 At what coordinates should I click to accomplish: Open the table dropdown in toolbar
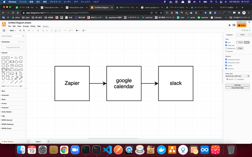84,31
